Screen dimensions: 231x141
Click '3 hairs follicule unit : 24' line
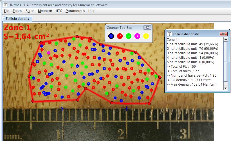point(192,53)
